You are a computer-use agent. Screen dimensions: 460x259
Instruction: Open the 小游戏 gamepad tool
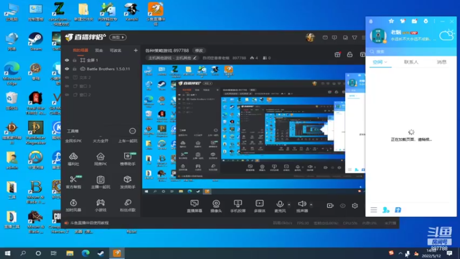100,205
